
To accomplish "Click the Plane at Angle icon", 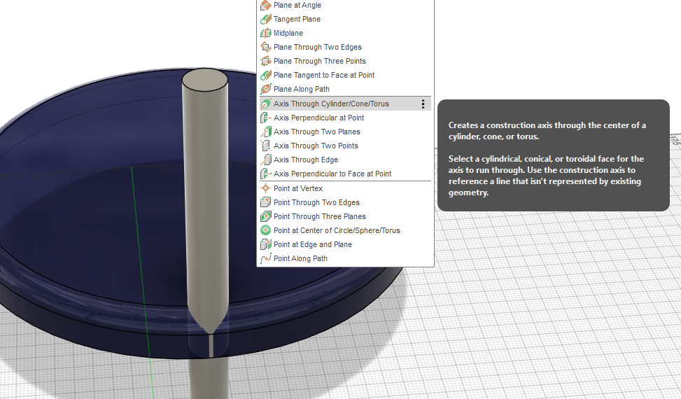I will 265,5.
